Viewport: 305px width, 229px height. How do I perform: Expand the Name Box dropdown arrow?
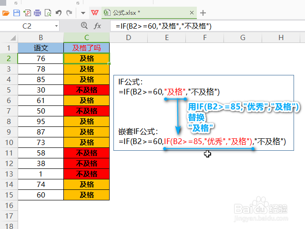click(56, 26)
